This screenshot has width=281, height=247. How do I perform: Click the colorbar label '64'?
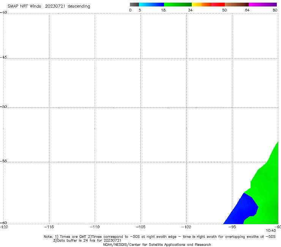[x=247, y=10]
